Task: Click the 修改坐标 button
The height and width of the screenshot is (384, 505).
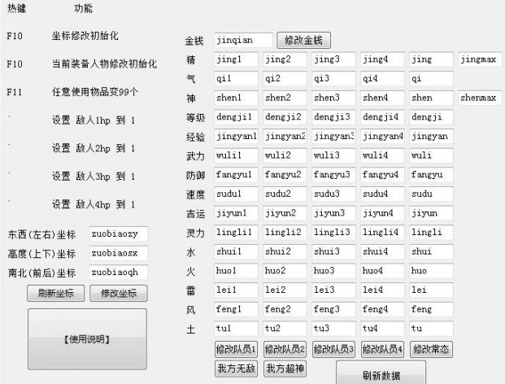Action: pyautogui.click(x=119, y=293)
